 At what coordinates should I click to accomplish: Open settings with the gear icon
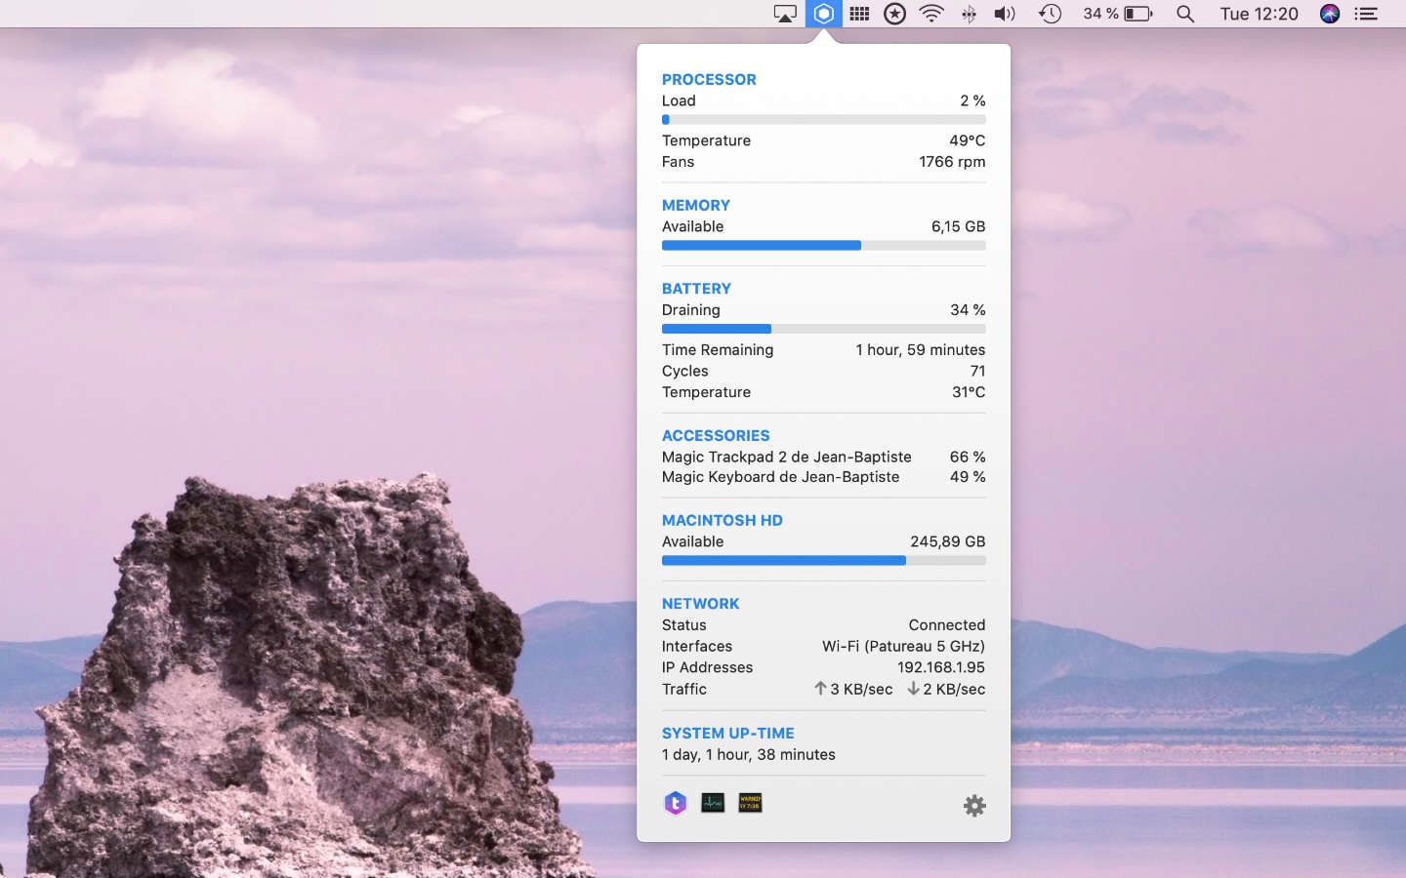point(974,806)
